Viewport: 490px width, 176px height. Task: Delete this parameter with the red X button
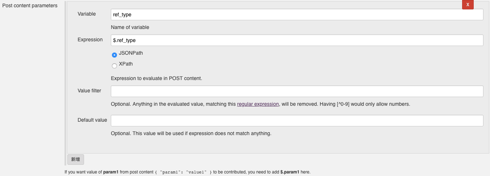click(x=468, y=4)
